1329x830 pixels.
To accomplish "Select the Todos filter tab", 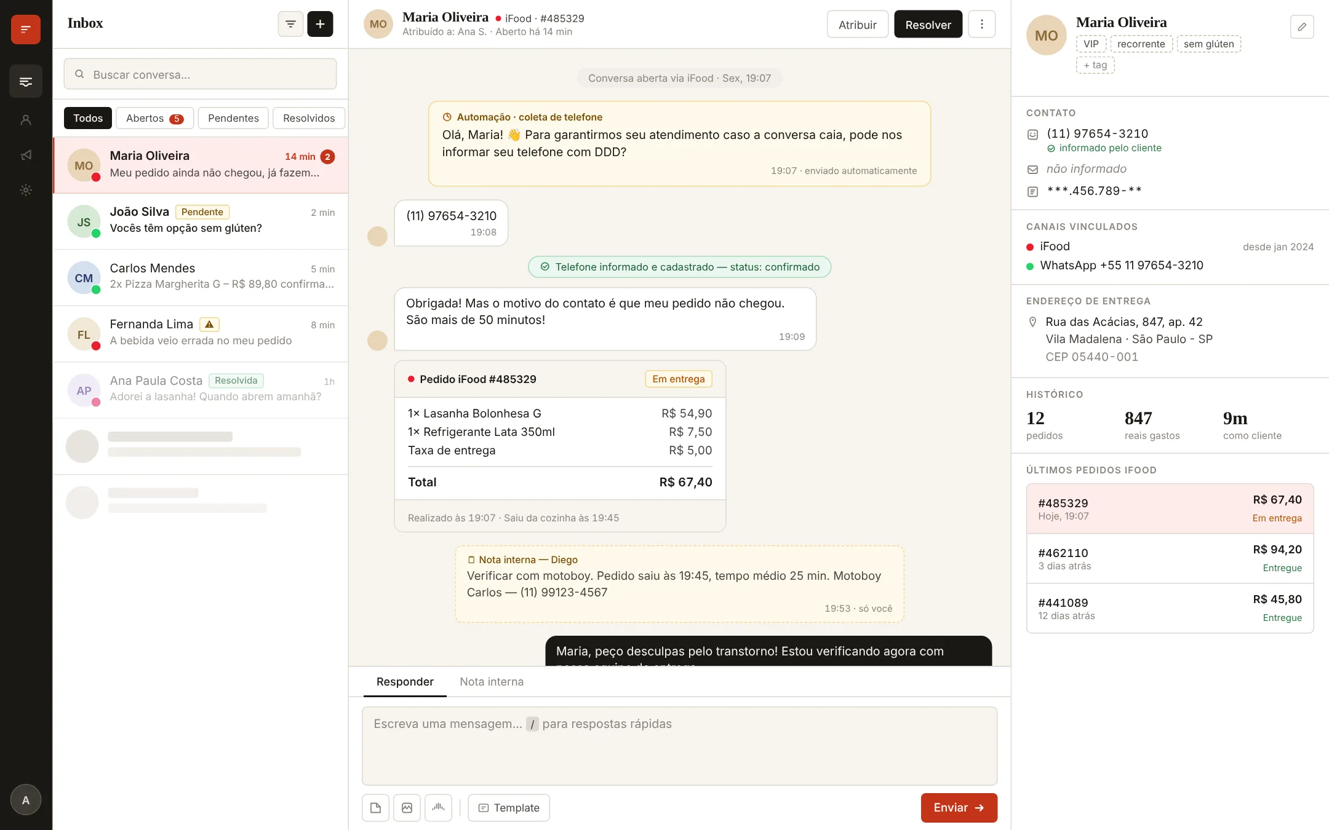I will click(88, 118).
